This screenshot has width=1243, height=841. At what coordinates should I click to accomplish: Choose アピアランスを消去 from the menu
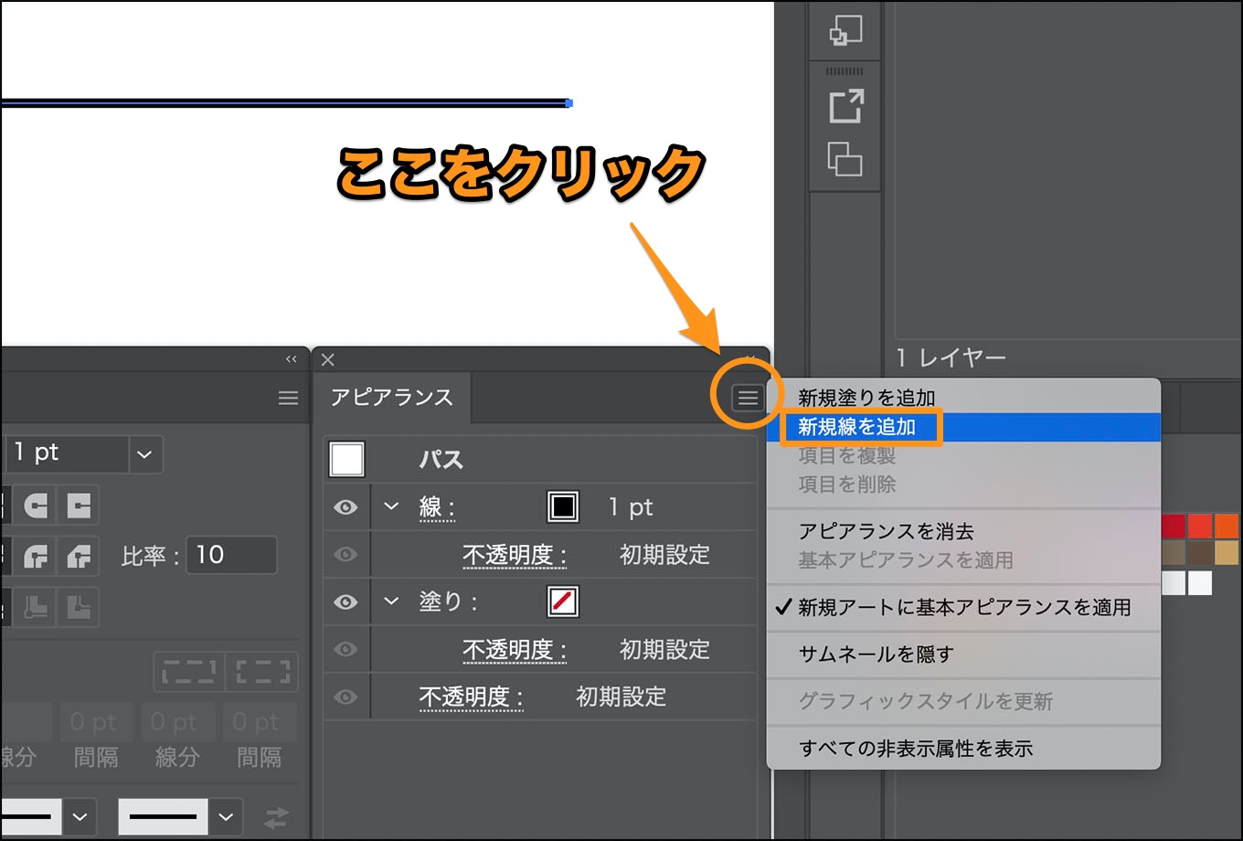click(964, 531)
